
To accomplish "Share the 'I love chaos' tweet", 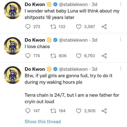I will [104, 56].
